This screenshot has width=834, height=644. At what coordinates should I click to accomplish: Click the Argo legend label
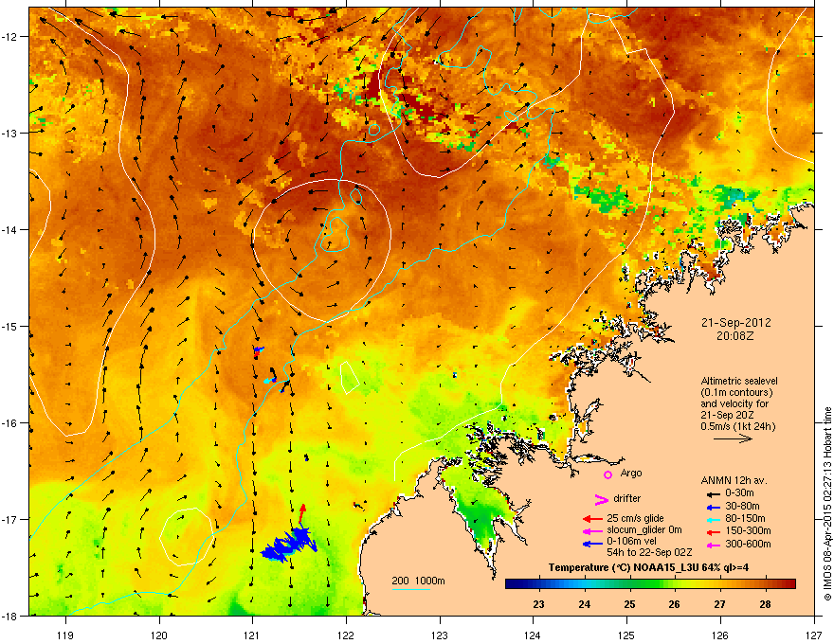631,473
